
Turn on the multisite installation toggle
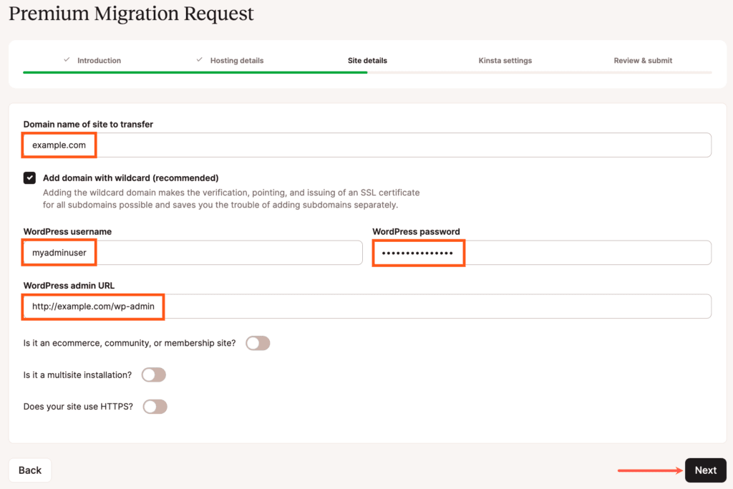coord(154,374)
